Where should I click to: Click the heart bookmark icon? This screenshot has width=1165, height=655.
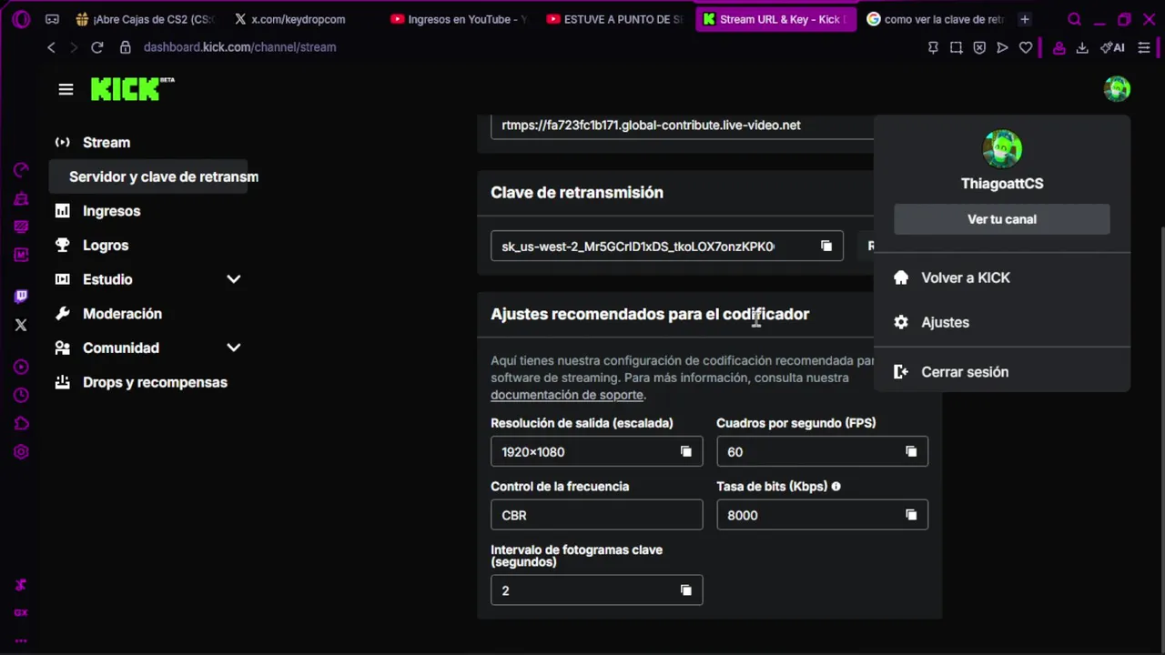click(x=1026, y=47)
